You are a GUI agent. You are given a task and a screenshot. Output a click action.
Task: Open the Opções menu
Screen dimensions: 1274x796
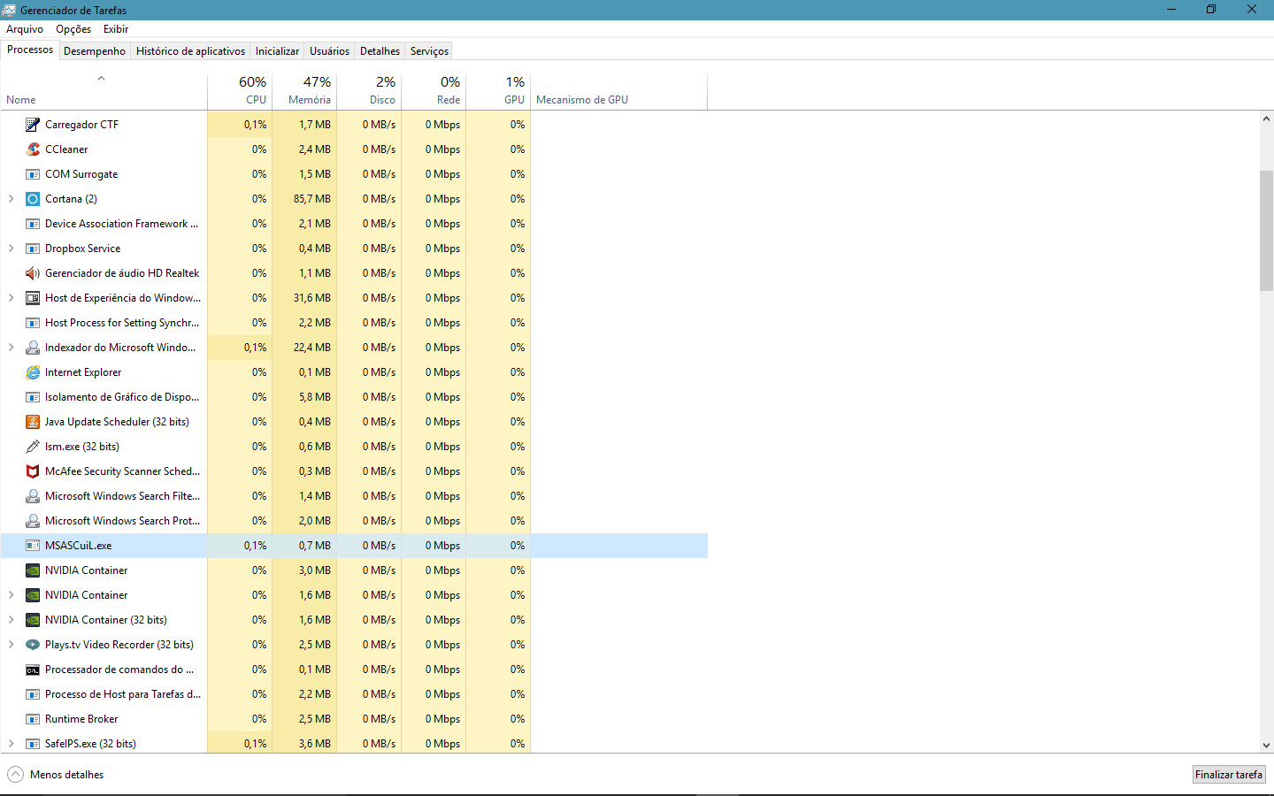click(73, 29)
